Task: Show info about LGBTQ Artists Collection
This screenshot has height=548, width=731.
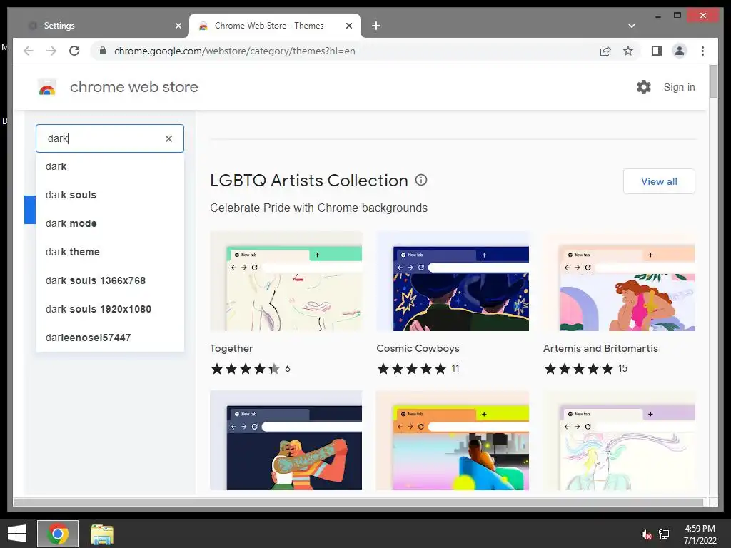Action: pyautogui.click(x=421, y=180)
